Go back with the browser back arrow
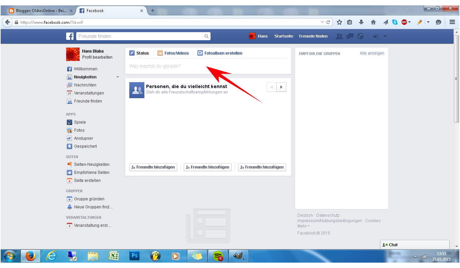 click(7, 22)
